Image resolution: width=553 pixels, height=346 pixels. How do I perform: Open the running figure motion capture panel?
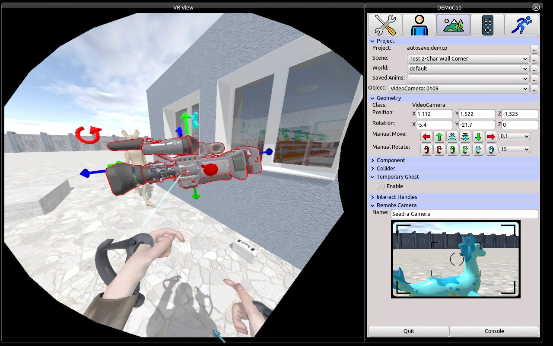point(521,25)
